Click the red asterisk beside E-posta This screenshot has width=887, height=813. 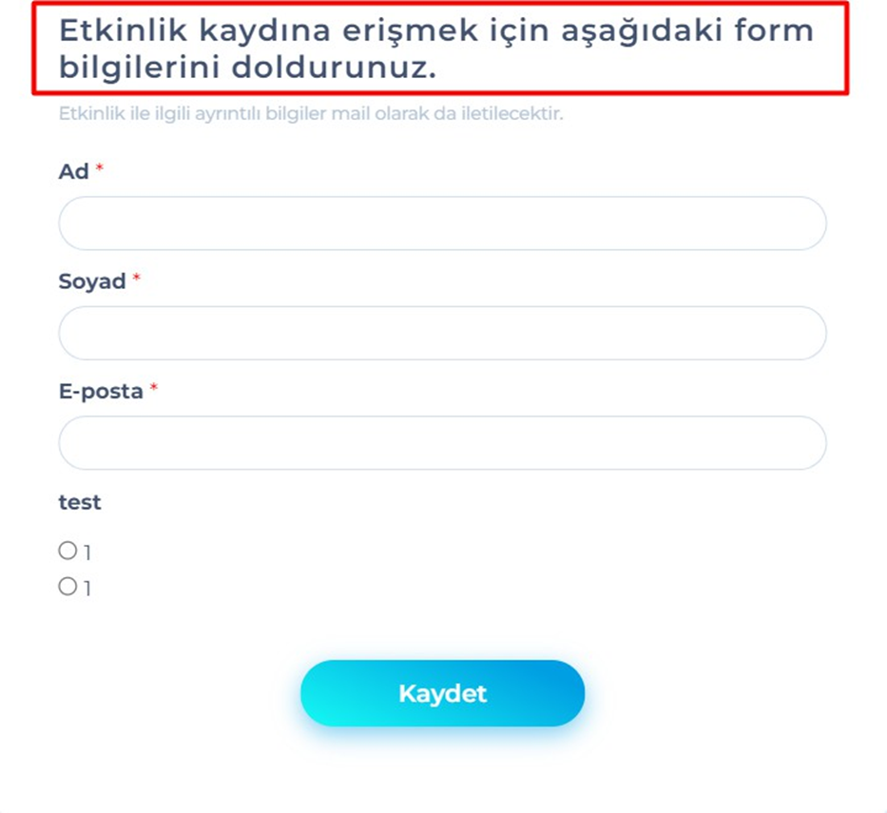153,388
